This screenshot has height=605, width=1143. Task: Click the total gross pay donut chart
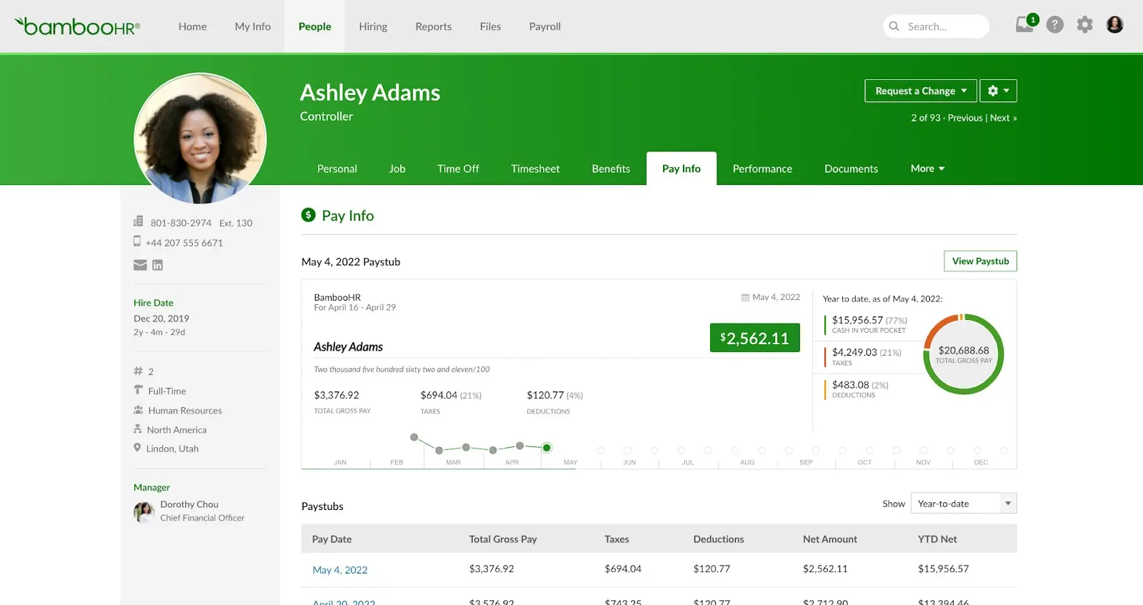pos(964,354)
